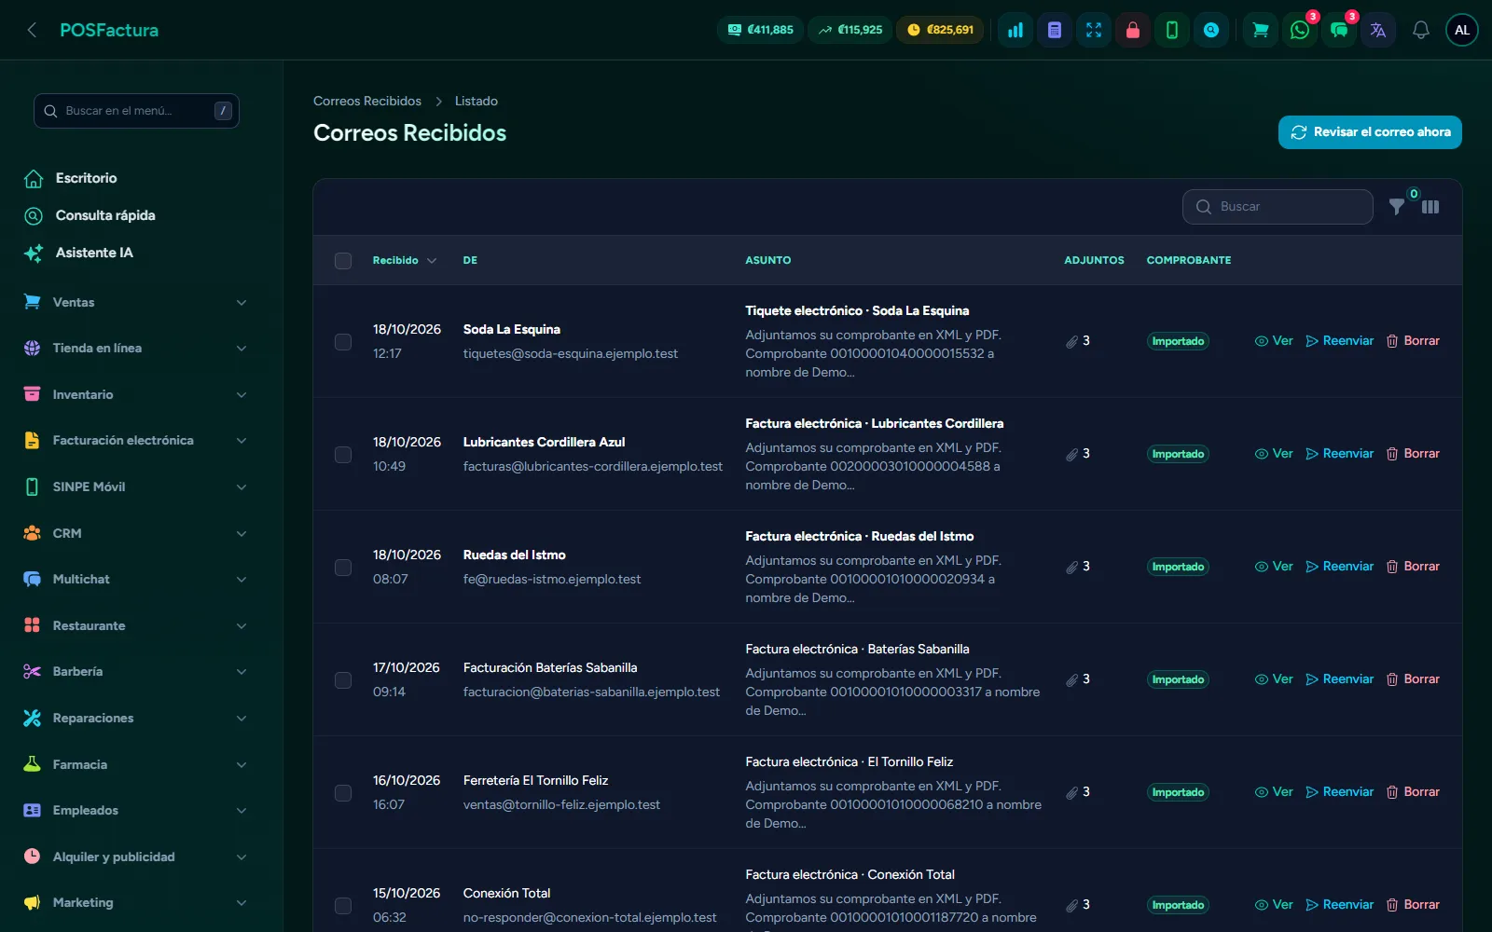Open WhatsApp messages icon
This screenshot has width=1492, height=932.
coord(1300,30)
